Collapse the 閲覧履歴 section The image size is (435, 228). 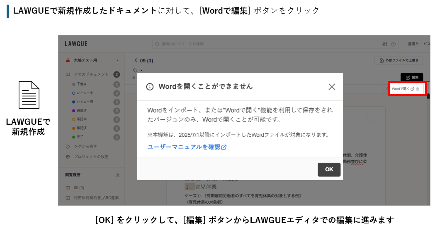117,175
